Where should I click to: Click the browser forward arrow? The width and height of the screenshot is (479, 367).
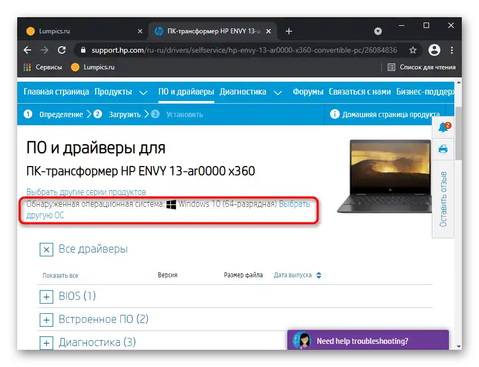(45, 50)
